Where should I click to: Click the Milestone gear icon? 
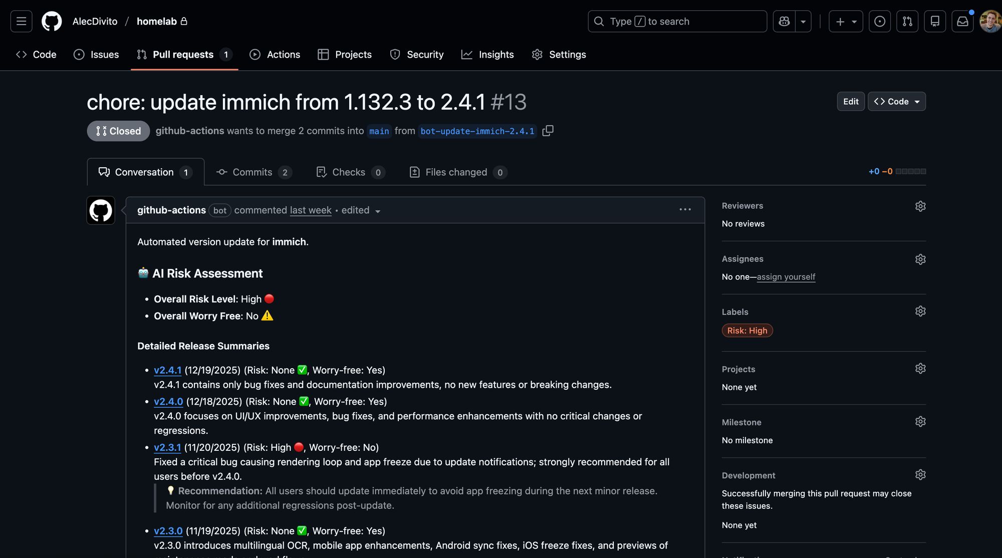[920, 422]
